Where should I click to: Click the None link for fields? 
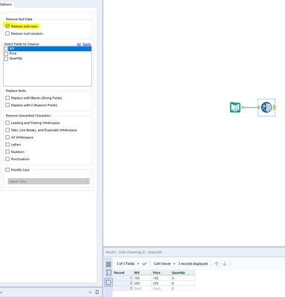87,44
